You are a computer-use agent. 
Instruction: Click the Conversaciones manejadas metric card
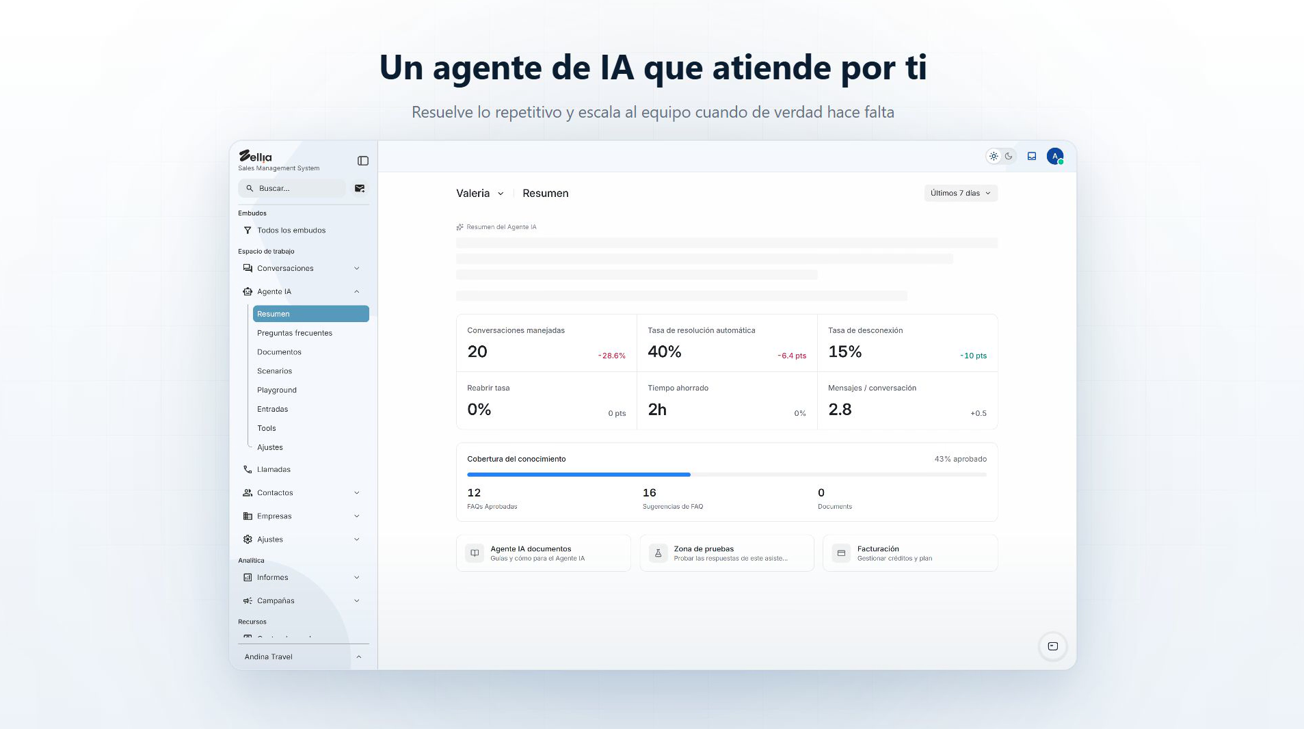(546, 343)
